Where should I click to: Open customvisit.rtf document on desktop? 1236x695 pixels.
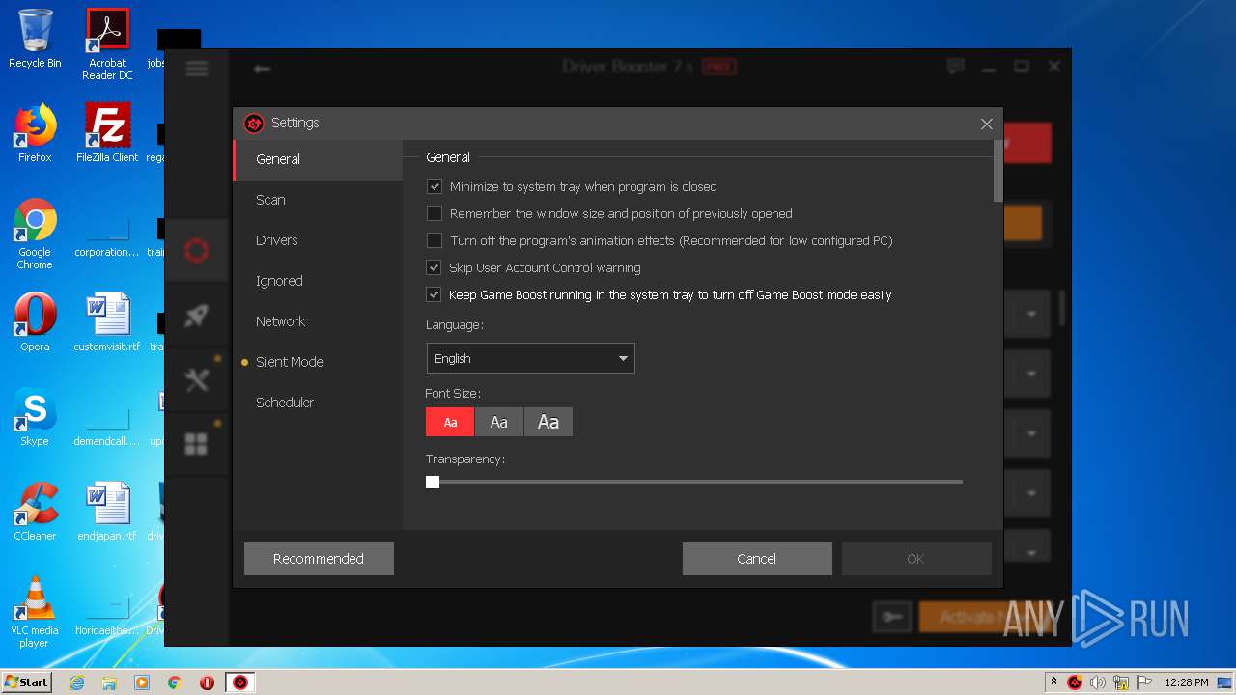point(107,322)
